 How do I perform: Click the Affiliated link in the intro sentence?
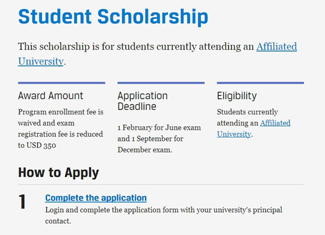277,47
